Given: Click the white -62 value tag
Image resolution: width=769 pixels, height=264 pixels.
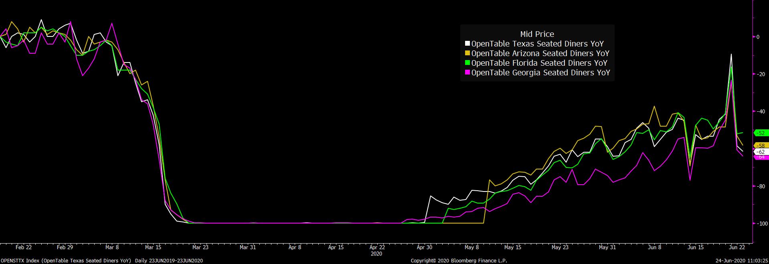Looking at the screenshot, I should coord(761,152).
